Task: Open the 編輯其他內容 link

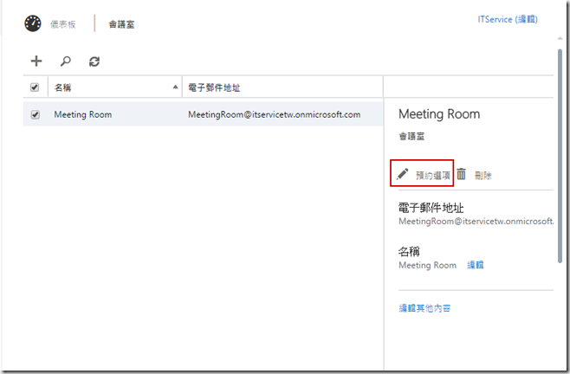Action: 424,307
